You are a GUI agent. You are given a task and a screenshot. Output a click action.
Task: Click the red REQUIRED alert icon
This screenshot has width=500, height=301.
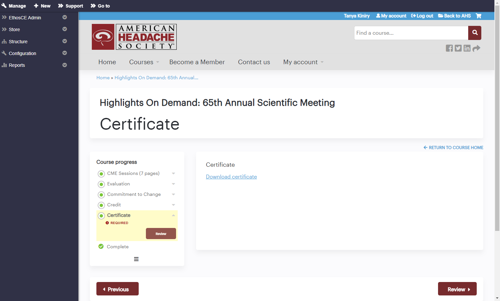(x=107, y=223)
